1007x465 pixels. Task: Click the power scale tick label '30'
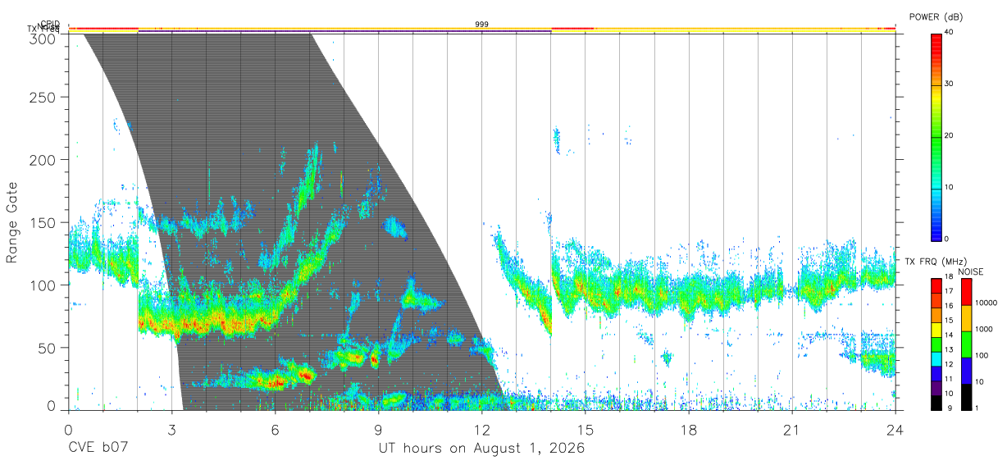(x=950, y=84)
